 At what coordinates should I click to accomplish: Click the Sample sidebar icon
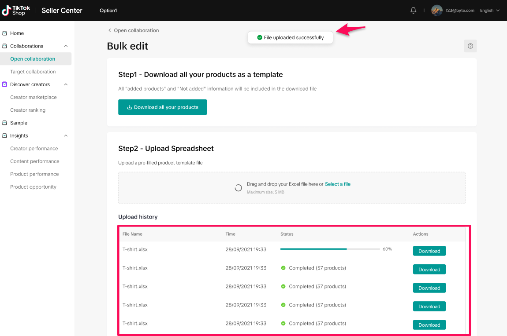click(x=4, y=123)
